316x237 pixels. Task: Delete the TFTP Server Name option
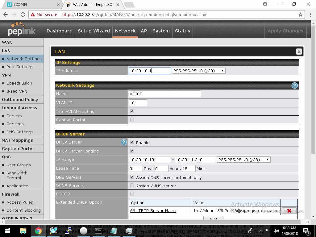[289, 211]
